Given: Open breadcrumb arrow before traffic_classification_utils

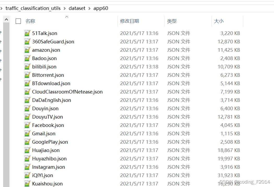Looking at the screenshot, I should point(1,8).
